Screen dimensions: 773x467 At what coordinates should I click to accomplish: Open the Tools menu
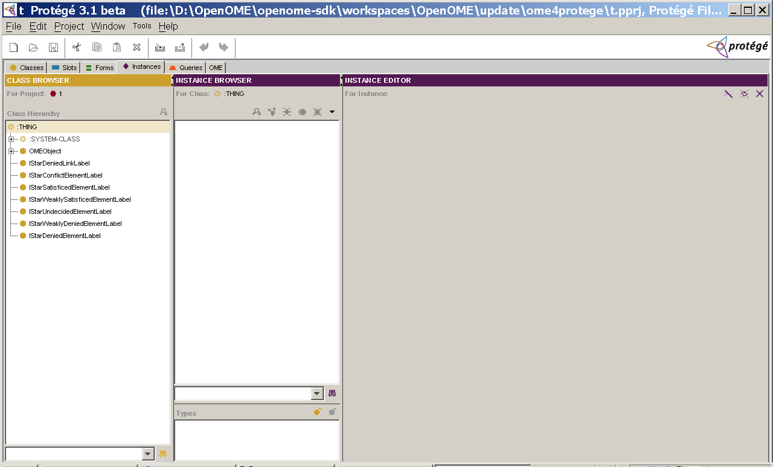coord(142,26)
